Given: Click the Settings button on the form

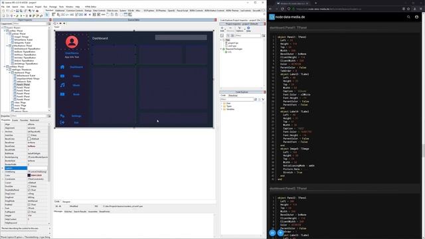Looking at the screenshot, I should pos(76,116).
